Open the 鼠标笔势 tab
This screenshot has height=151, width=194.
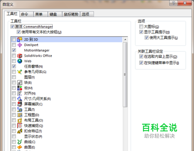tap(71, 14)
